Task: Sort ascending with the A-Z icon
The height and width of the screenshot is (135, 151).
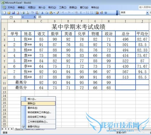Action: pyautogui.click(x=87, y=13)
